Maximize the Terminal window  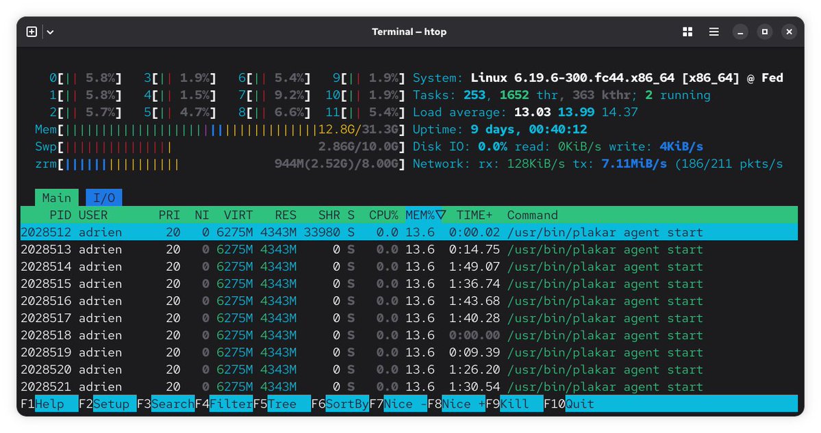764,32
